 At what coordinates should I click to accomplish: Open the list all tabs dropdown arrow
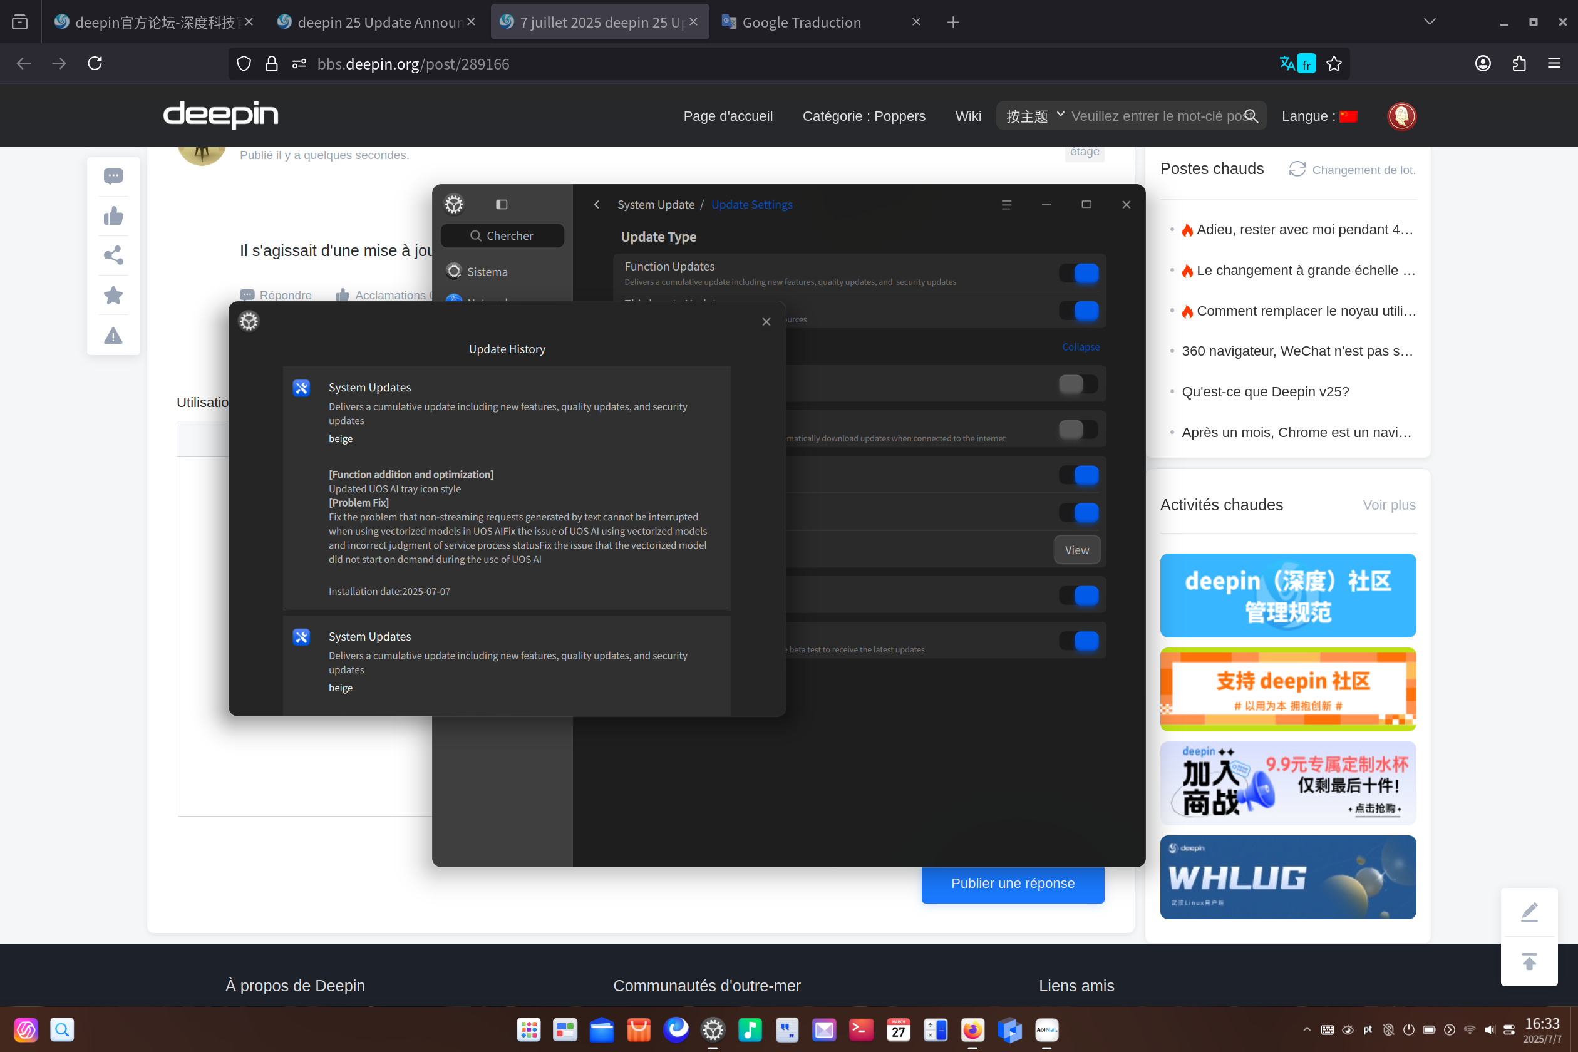(1429, 22)
